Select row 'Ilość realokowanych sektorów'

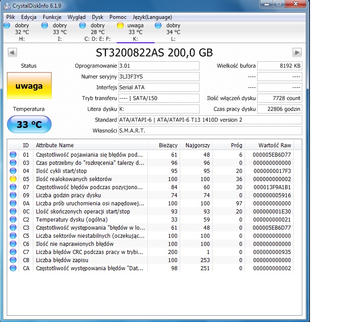(x=151, y=179)
